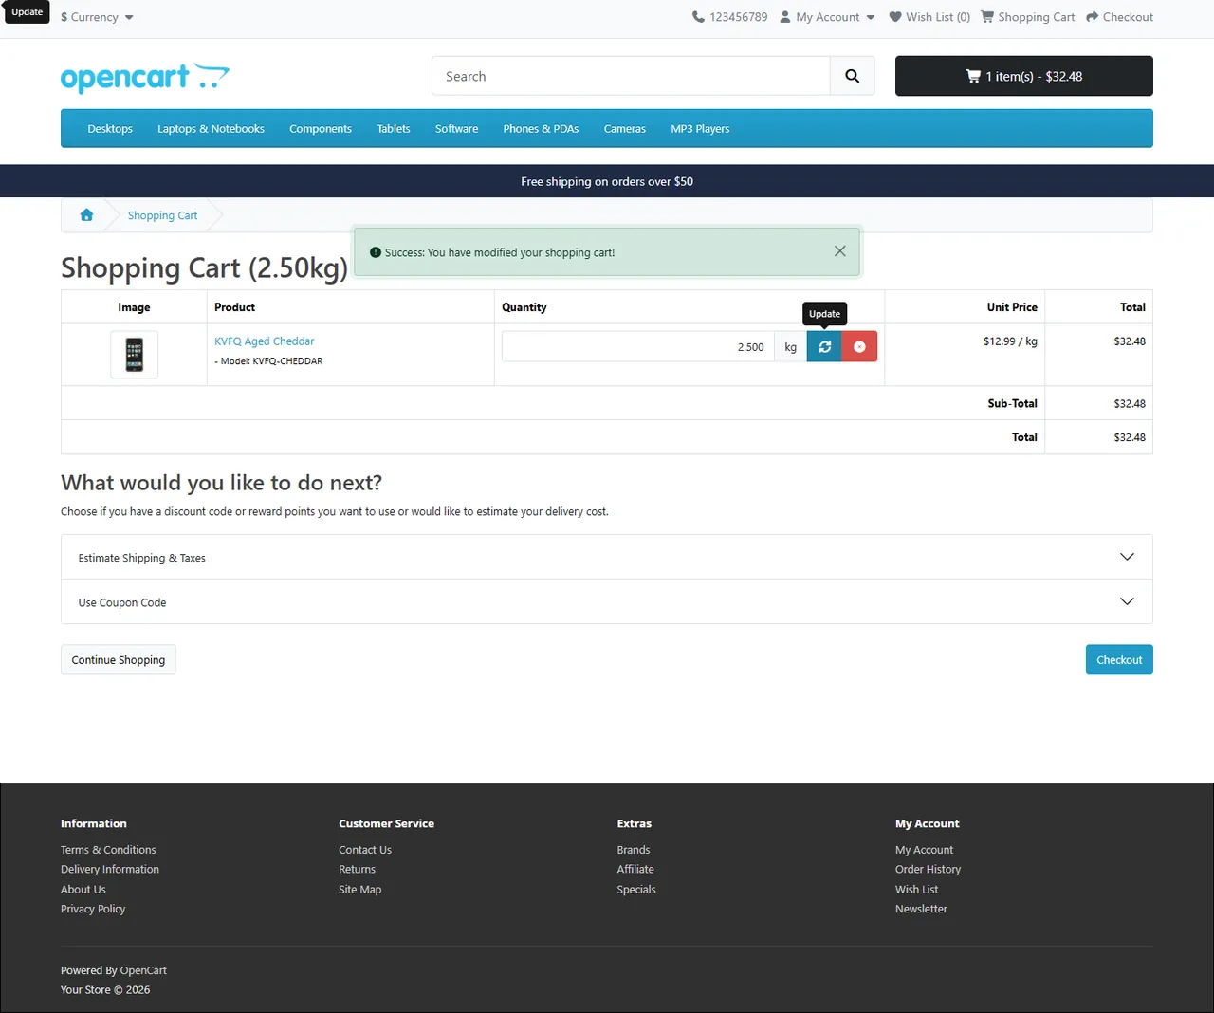Open the MP3 Players category

pyautogui.click(x=700, y=129)
